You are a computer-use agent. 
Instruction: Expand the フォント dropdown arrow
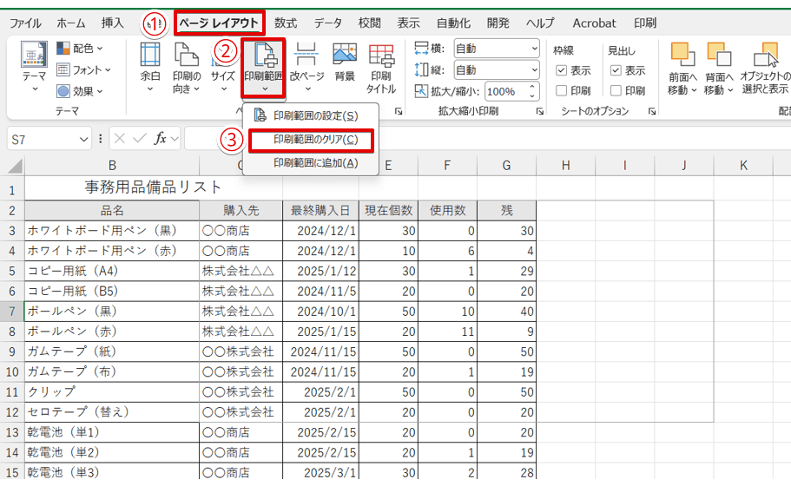tap(108, 70)
